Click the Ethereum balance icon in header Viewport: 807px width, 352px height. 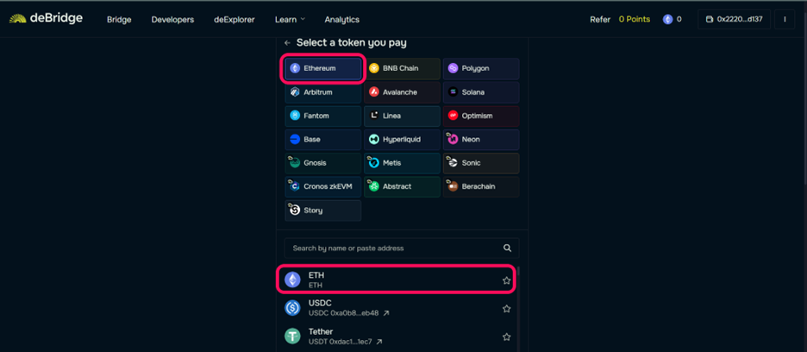(x=667, y=20)
